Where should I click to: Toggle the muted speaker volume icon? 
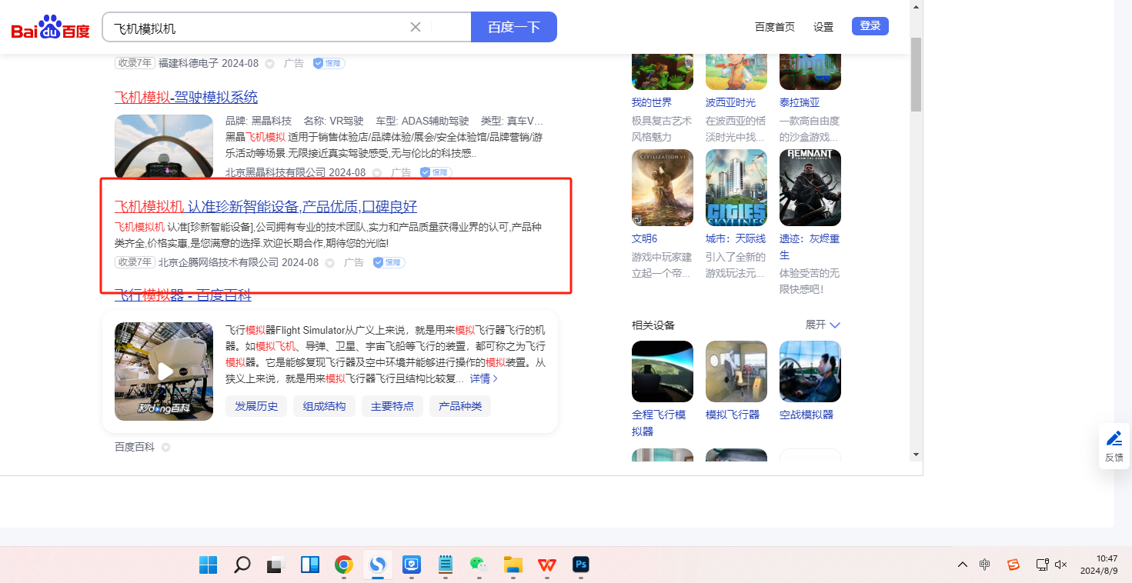(x=1060, y=565)
